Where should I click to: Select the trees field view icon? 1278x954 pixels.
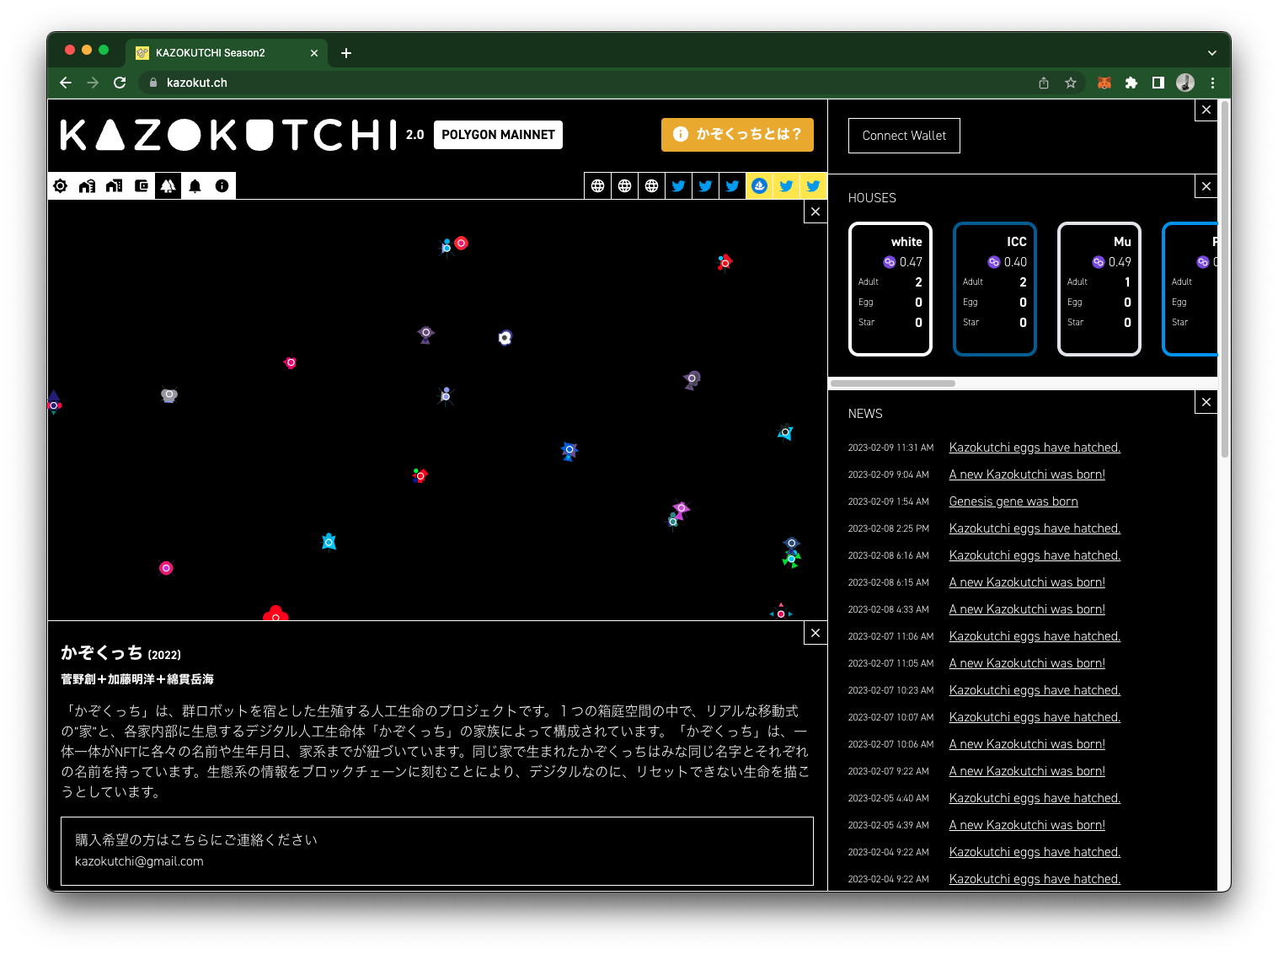point(168,186)
